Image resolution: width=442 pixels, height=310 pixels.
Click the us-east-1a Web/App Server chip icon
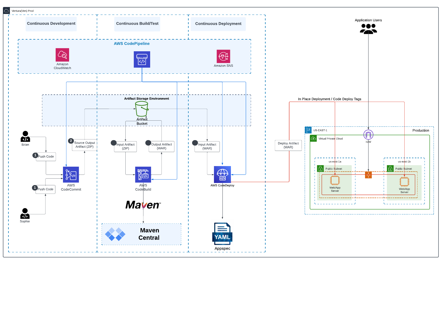pyautogui.click(x=335, y=180)
